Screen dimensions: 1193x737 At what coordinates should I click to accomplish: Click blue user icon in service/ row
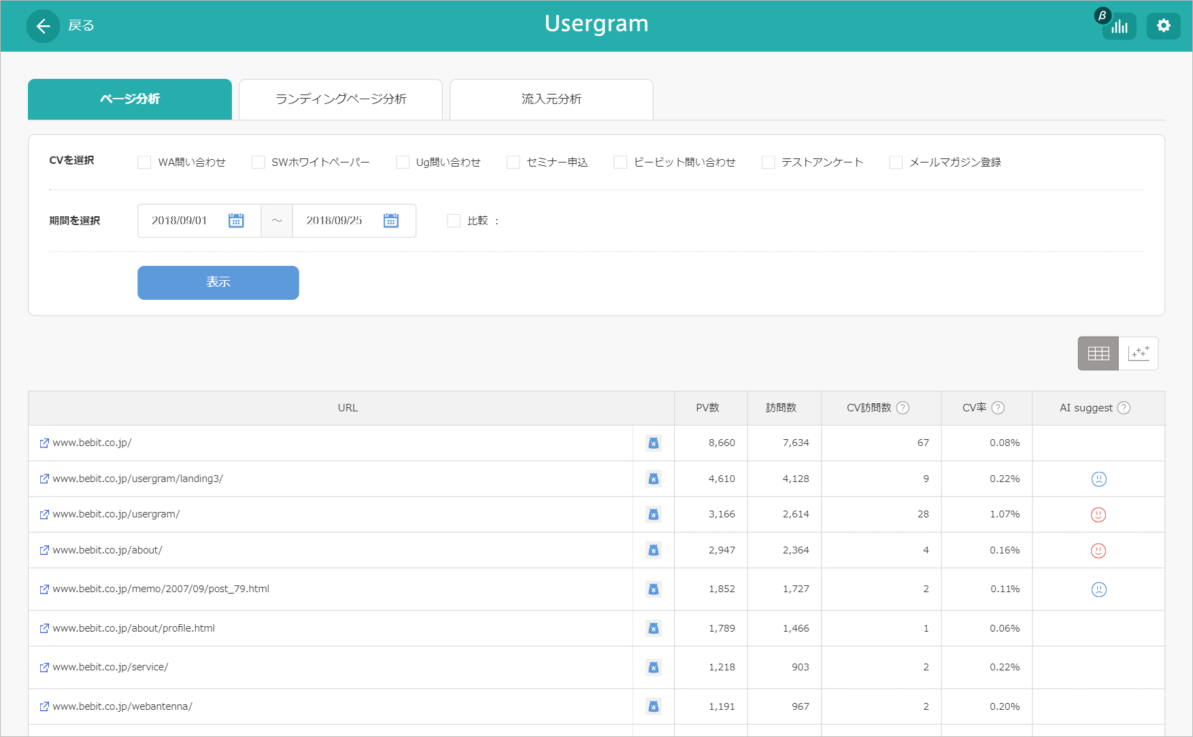[654, 668]
